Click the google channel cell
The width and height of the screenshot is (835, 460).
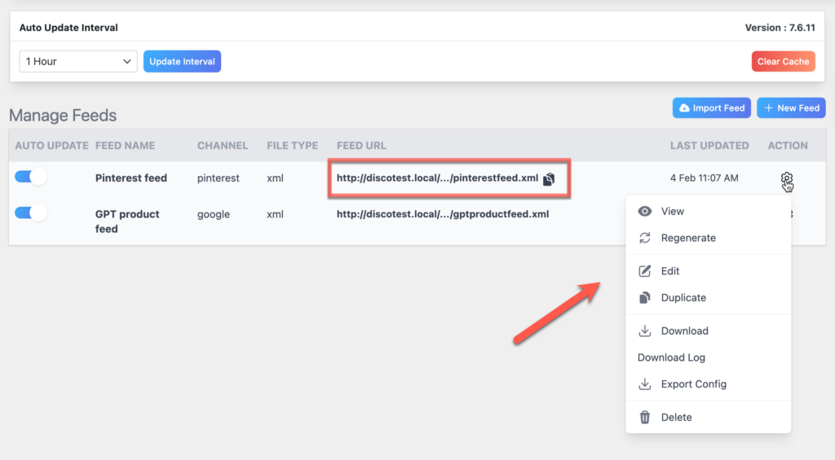pos(214,214)
